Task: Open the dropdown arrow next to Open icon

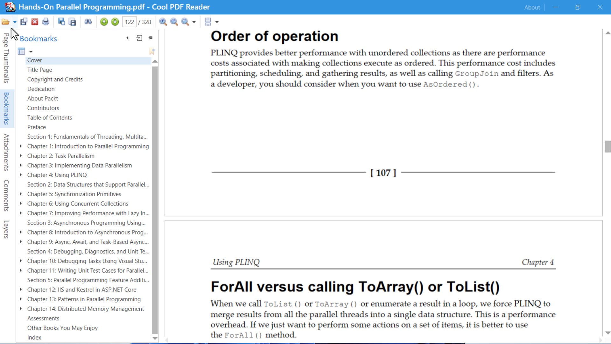Action: coord(15,22)
